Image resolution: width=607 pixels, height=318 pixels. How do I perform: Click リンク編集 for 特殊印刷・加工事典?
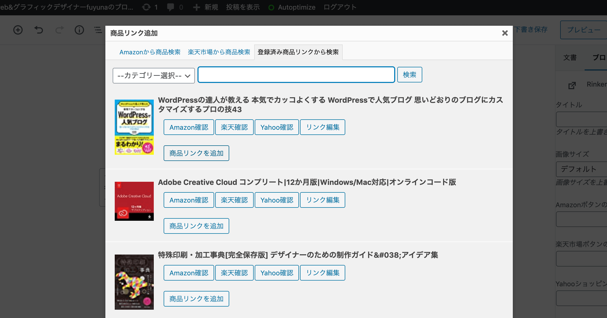tap(323, 273)
